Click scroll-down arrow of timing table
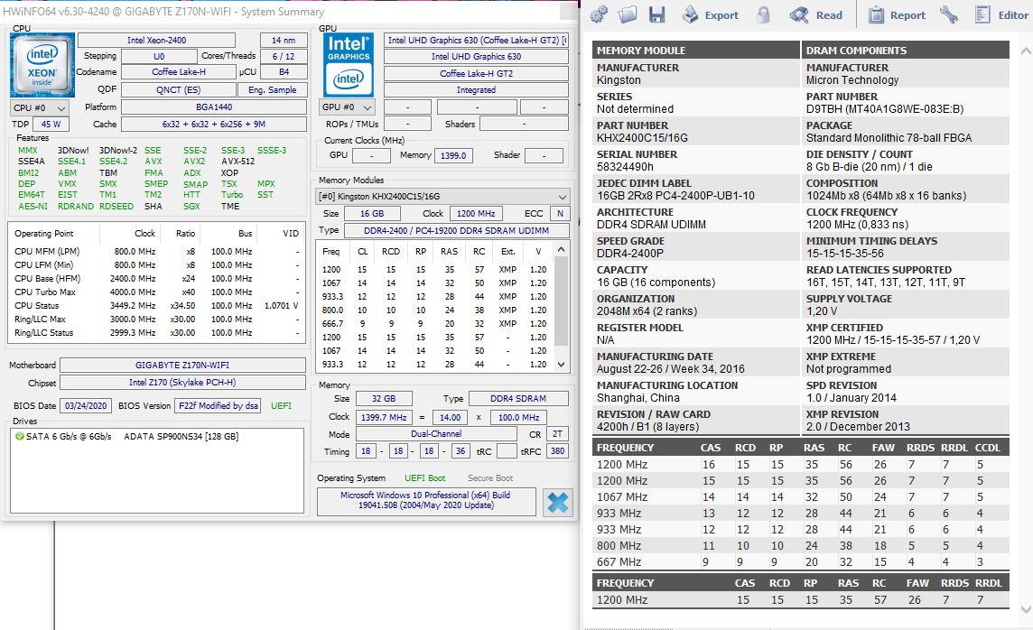 click(x=562, y=364)
